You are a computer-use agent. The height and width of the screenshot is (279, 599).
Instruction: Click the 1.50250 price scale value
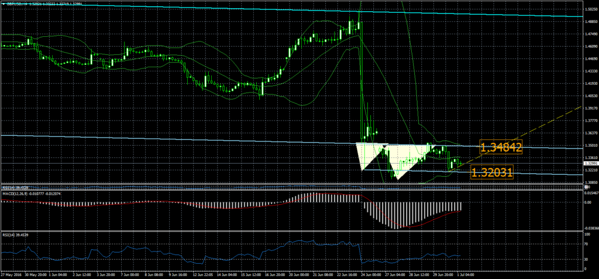[591, 9]
